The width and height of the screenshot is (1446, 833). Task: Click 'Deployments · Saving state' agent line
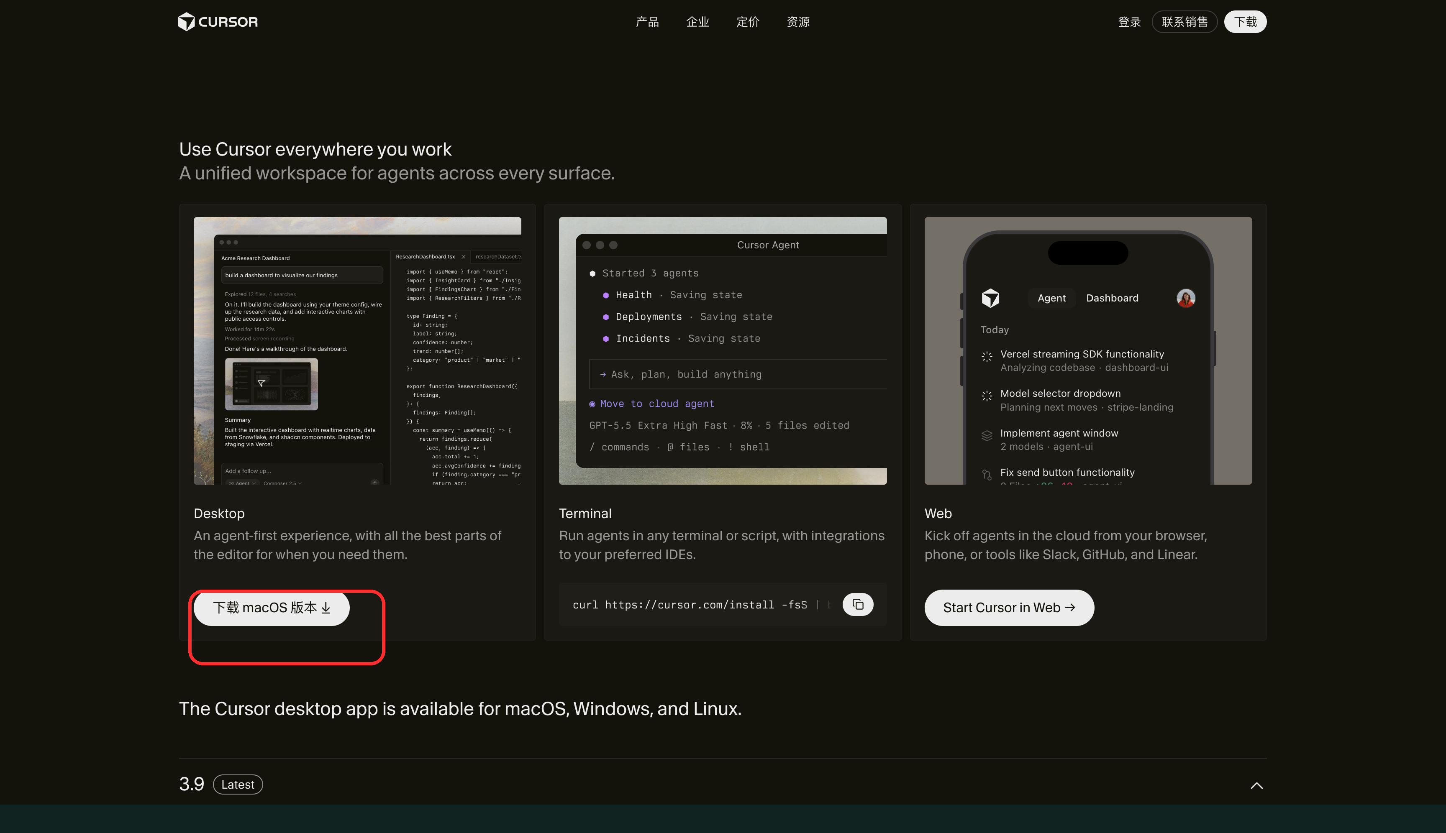click(x=687, y=317)
